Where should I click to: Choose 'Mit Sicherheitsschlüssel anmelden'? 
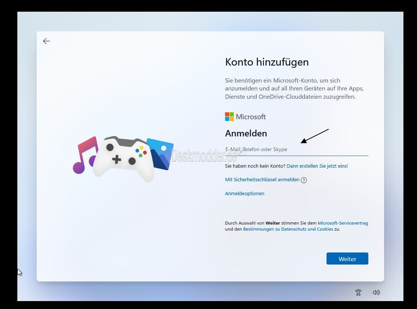point(262,180)
